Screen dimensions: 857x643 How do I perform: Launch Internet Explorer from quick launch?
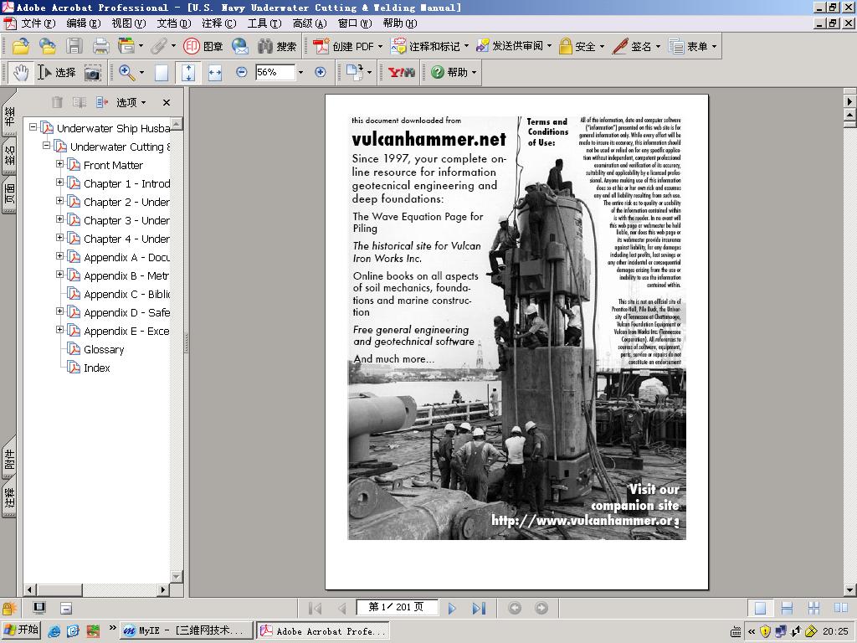(x=54, y=631)
